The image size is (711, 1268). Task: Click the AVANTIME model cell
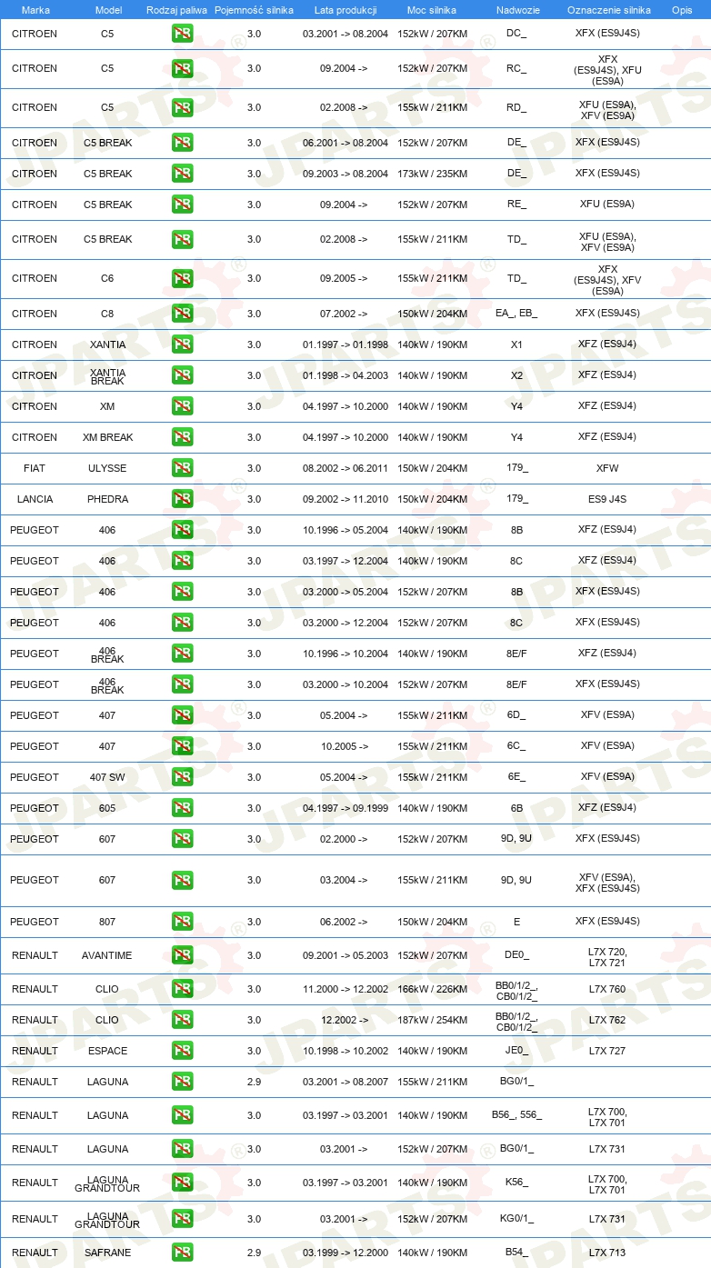coord(107,955)
